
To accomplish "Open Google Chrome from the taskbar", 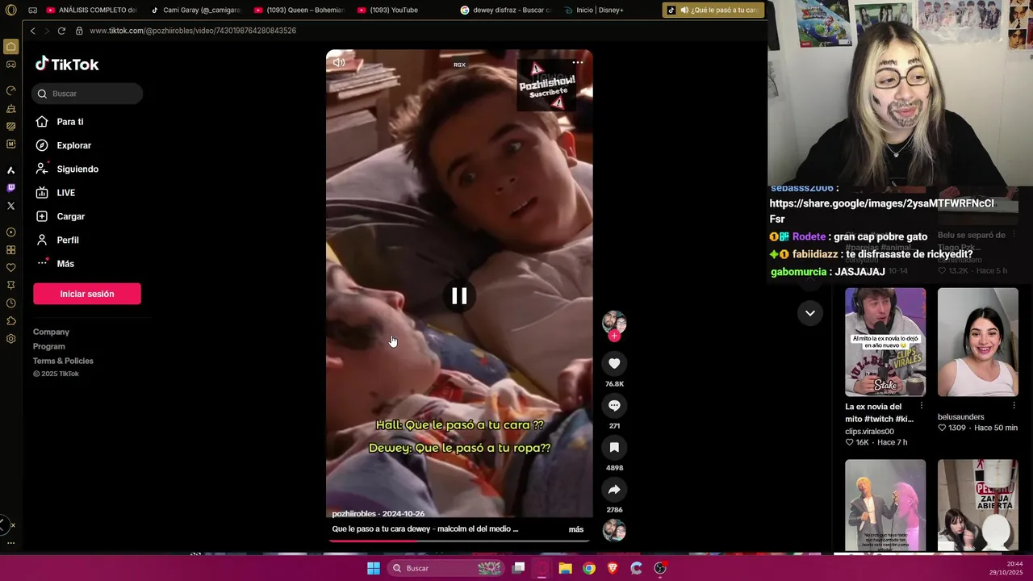I will tap(589, 568).
